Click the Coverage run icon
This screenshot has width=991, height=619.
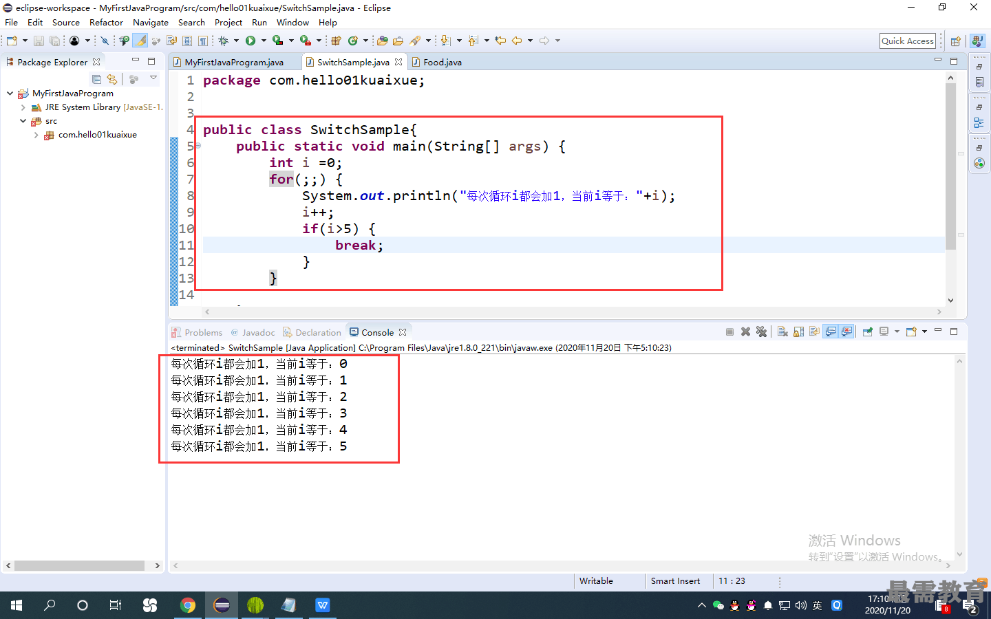coord(277,41)
